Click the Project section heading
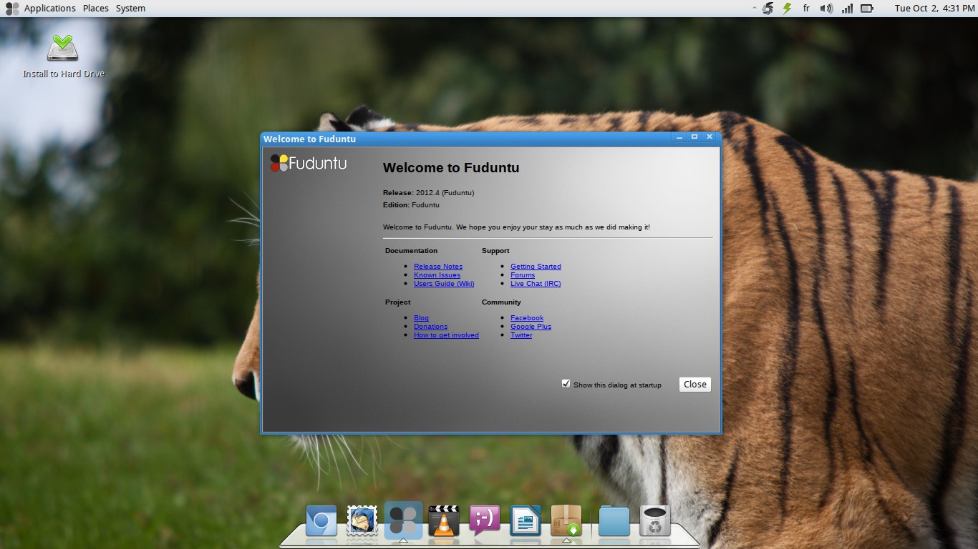This screenshot has height=549, width=978. click(397, 302)
